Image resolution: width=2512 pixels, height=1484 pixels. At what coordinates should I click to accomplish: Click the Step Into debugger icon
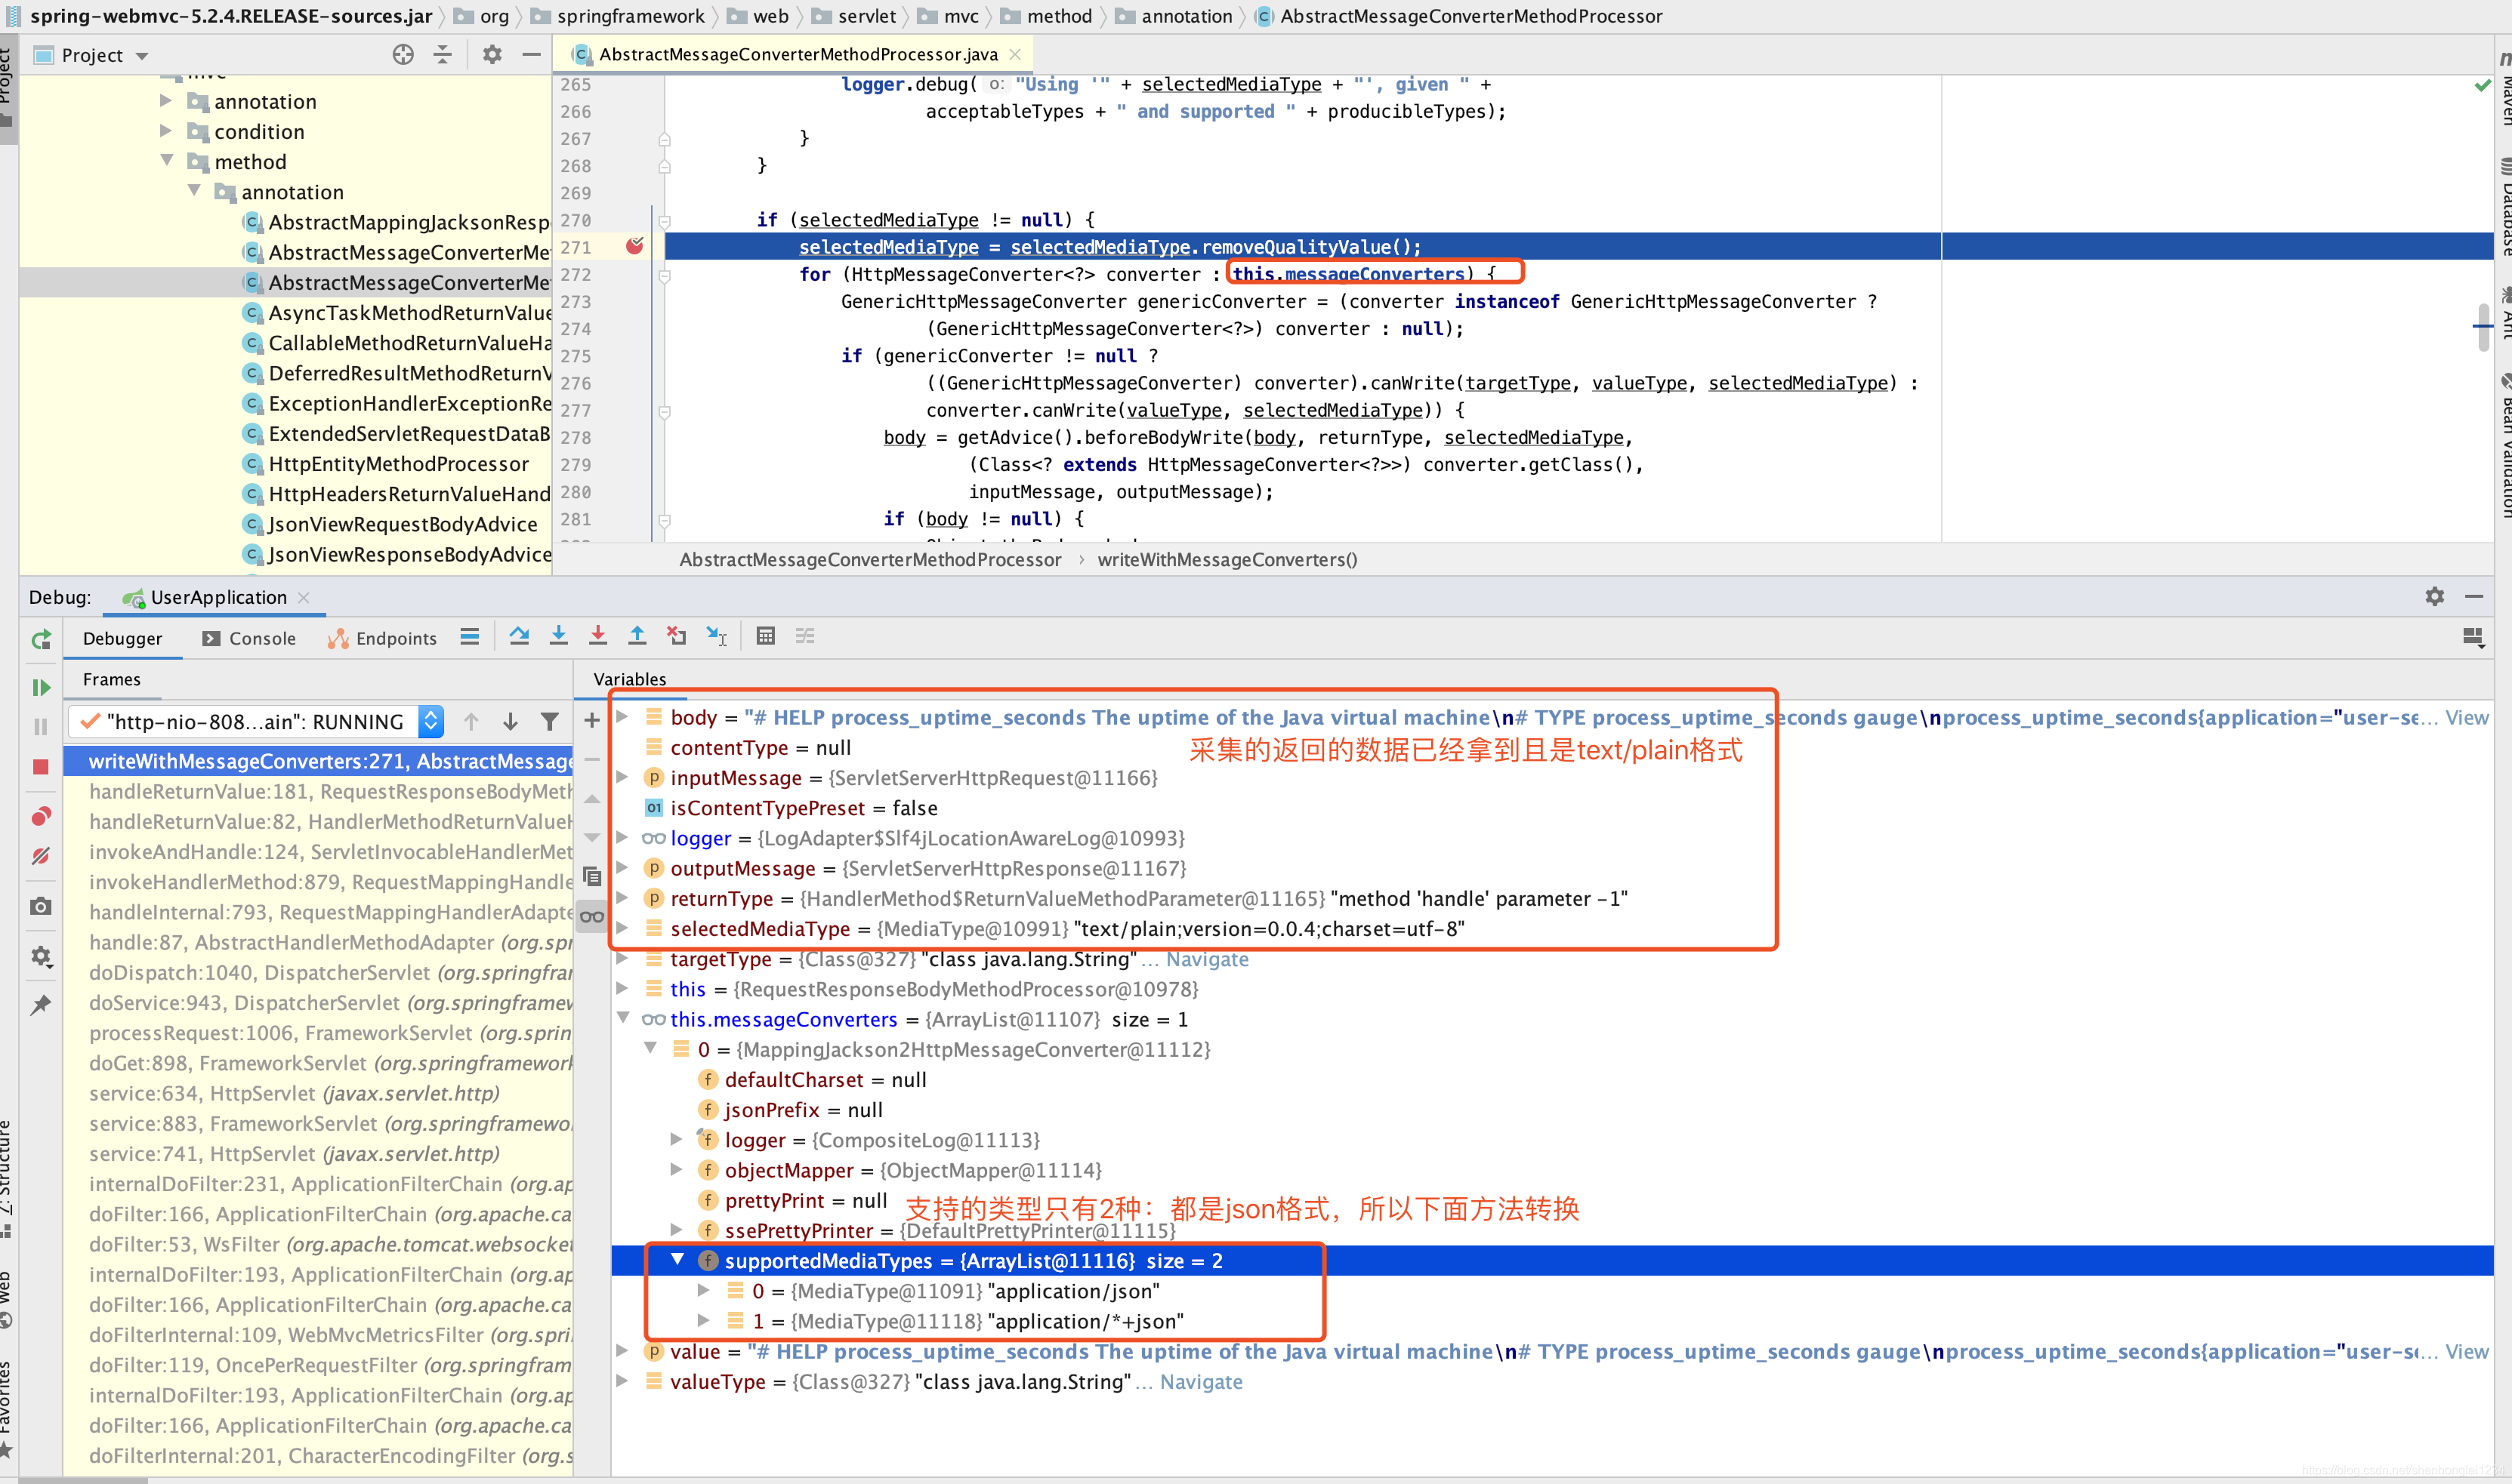(558, 636)
